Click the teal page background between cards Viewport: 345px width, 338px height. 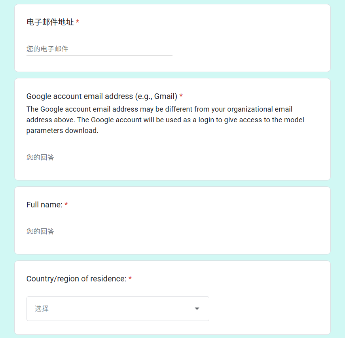click(x=172, y=75)
